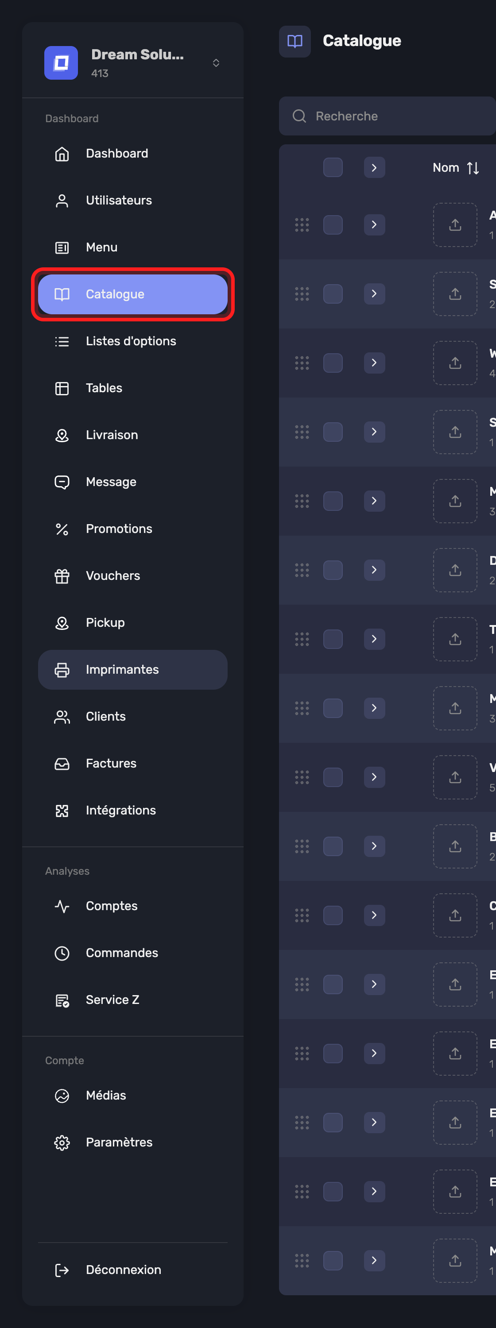Open Paramètres settings
This screenshot has height=1328, width=496.
click(x=132, y=1142)
